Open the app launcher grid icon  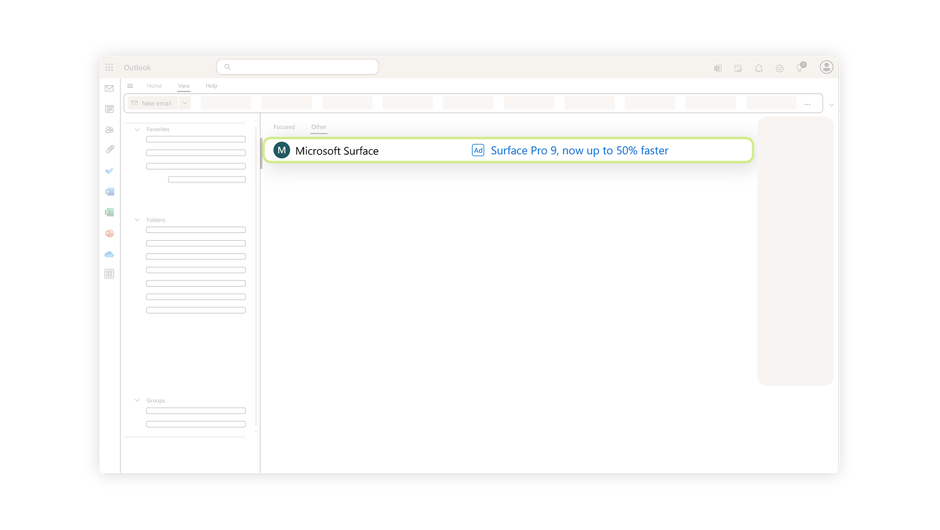(109, 67)
